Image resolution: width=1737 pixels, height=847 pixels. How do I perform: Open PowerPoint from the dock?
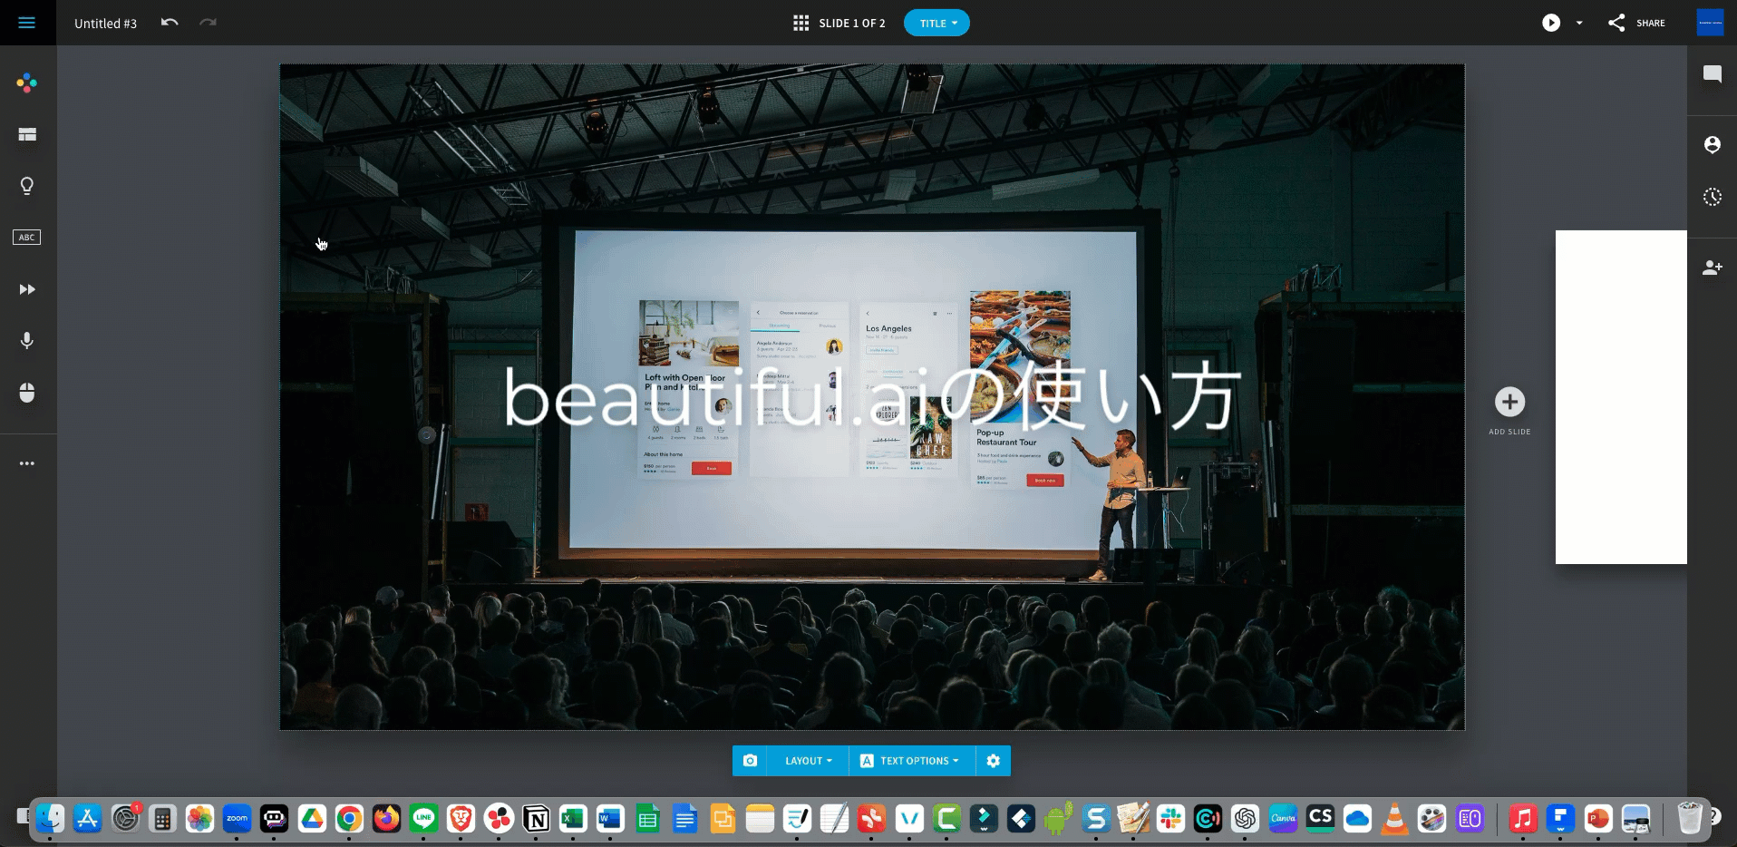pyautogui.click(x=1597, y=819)
